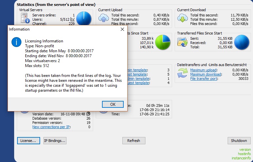This screenshot has height=162, width=253.
Task: Open the IP Bindings... dialog
Action: pyautogui.click(x=55, y=141)
